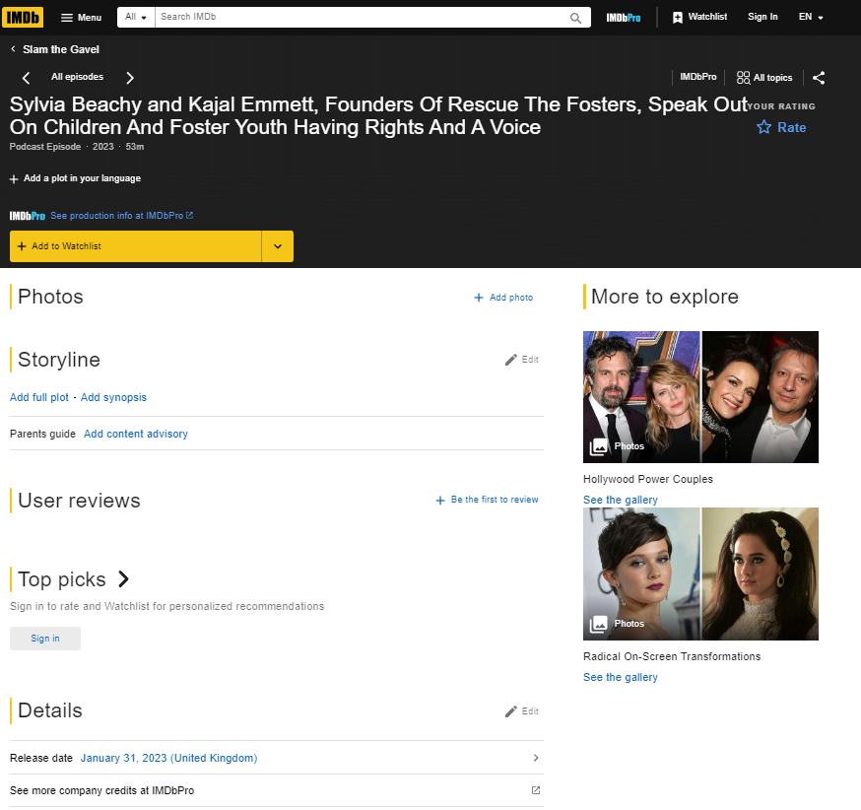Image resolution: width=861 pixels, height=810 pixels.
Task: Click the share icon
Action: [x=819, y=78]
